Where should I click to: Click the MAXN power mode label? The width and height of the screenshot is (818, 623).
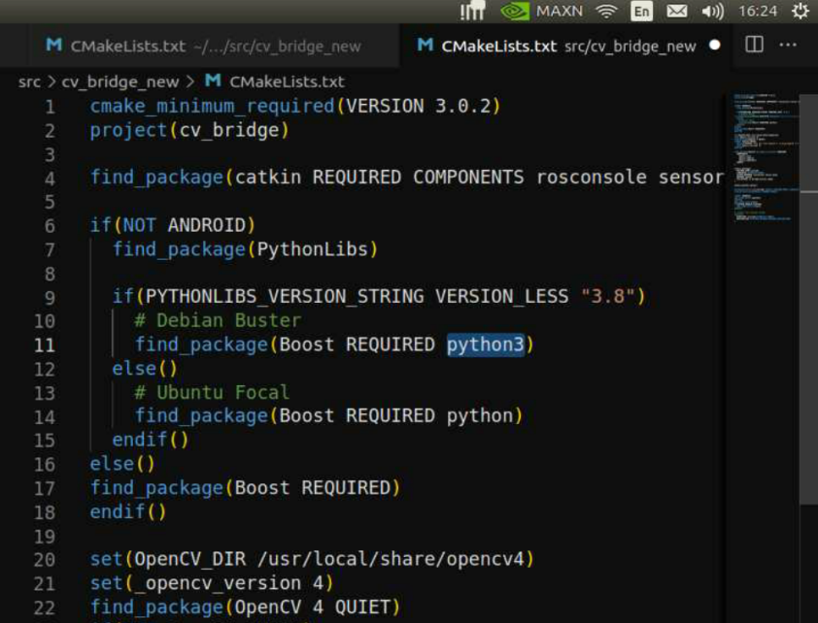560,11
